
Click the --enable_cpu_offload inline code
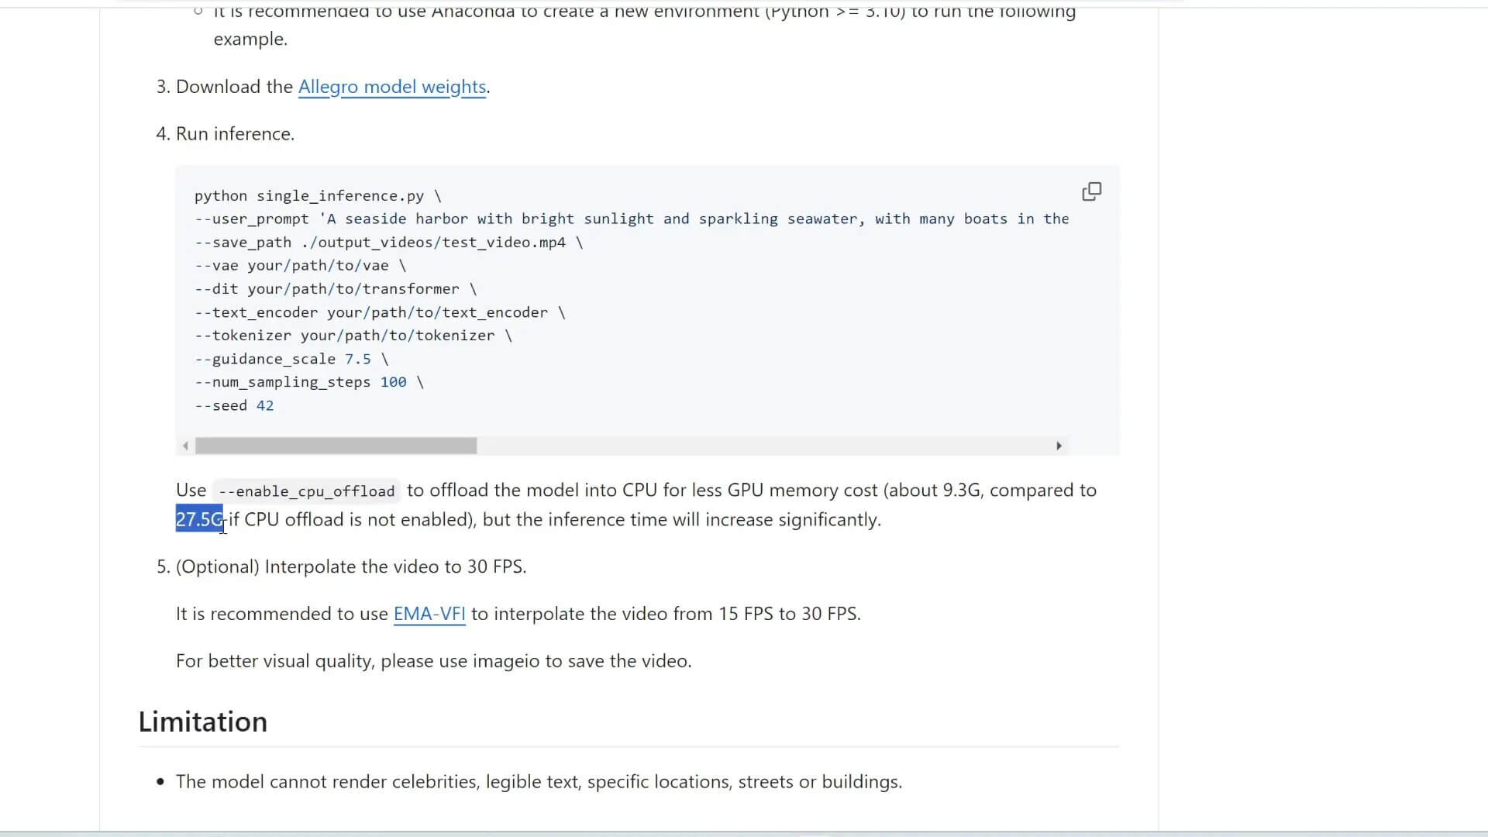pos(307,491)
